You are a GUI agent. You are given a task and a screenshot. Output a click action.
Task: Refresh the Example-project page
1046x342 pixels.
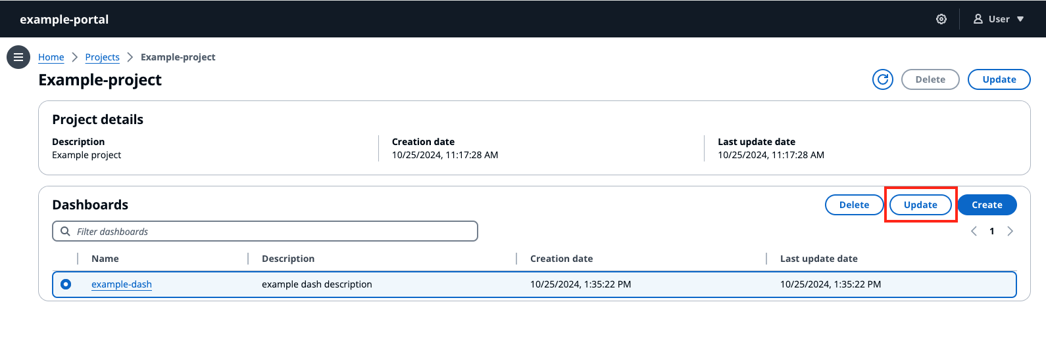(882, 79)
